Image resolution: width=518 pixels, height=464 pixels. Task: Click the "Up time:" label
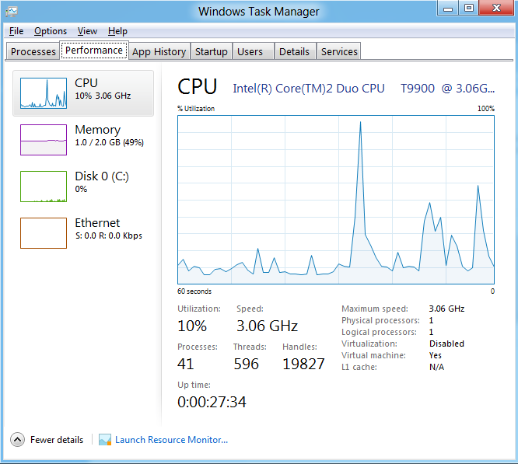(194, 385)
